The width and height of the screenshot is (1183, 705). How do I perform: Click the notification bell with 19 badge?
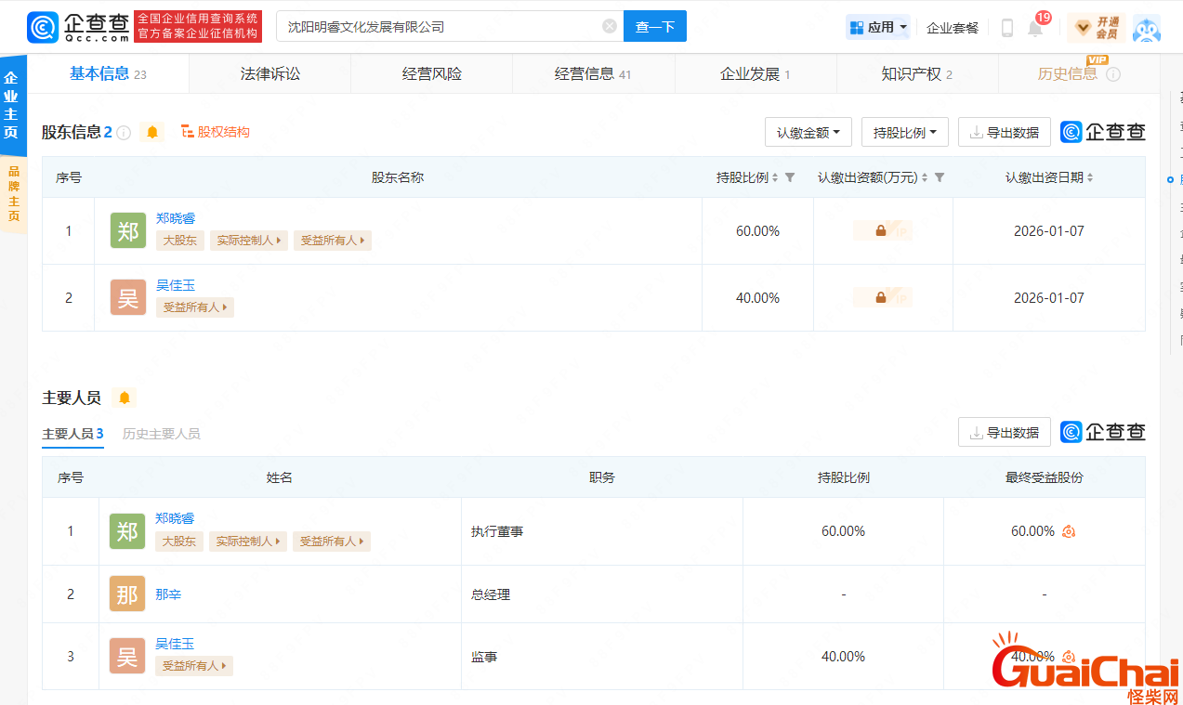(x=1035, y=29)
